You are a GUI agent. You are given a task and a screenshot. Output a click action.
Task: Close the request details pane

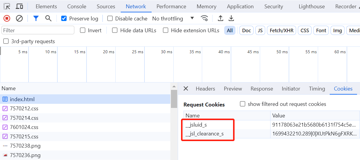click(186, 88)
